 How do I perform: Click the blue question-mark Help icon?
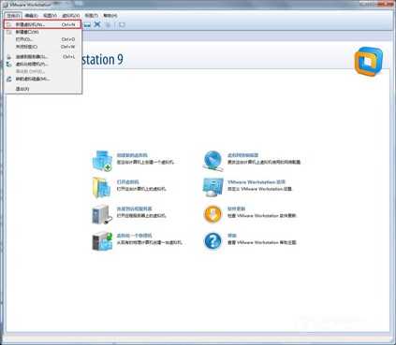pyautogui.click(x=213, y=241)
